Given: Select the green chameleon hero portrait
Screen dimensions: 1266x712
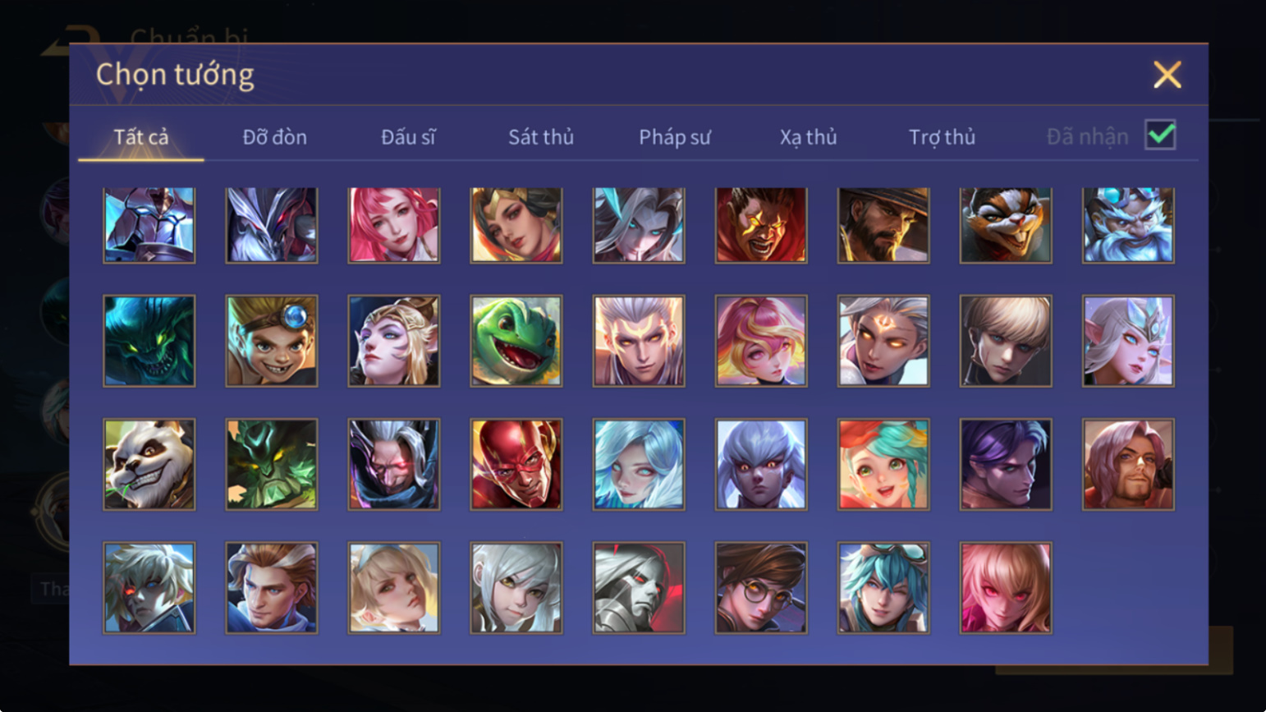Looking at the screenshot, I should point(516,341).
